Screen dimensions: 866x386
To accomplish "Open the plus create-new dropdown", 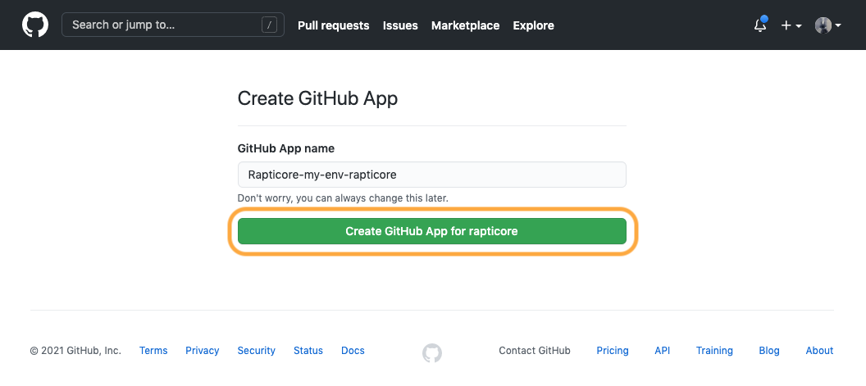I will 791,25.
